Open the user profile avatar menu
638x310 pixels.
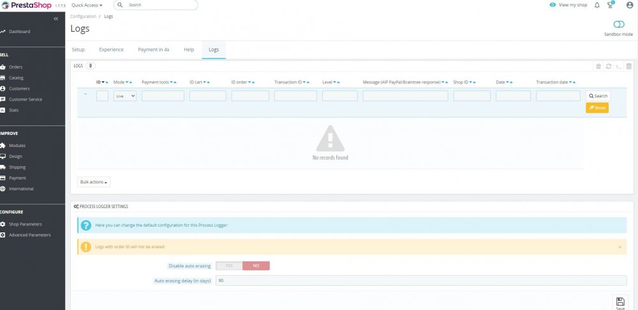click(x=630, y=5)
